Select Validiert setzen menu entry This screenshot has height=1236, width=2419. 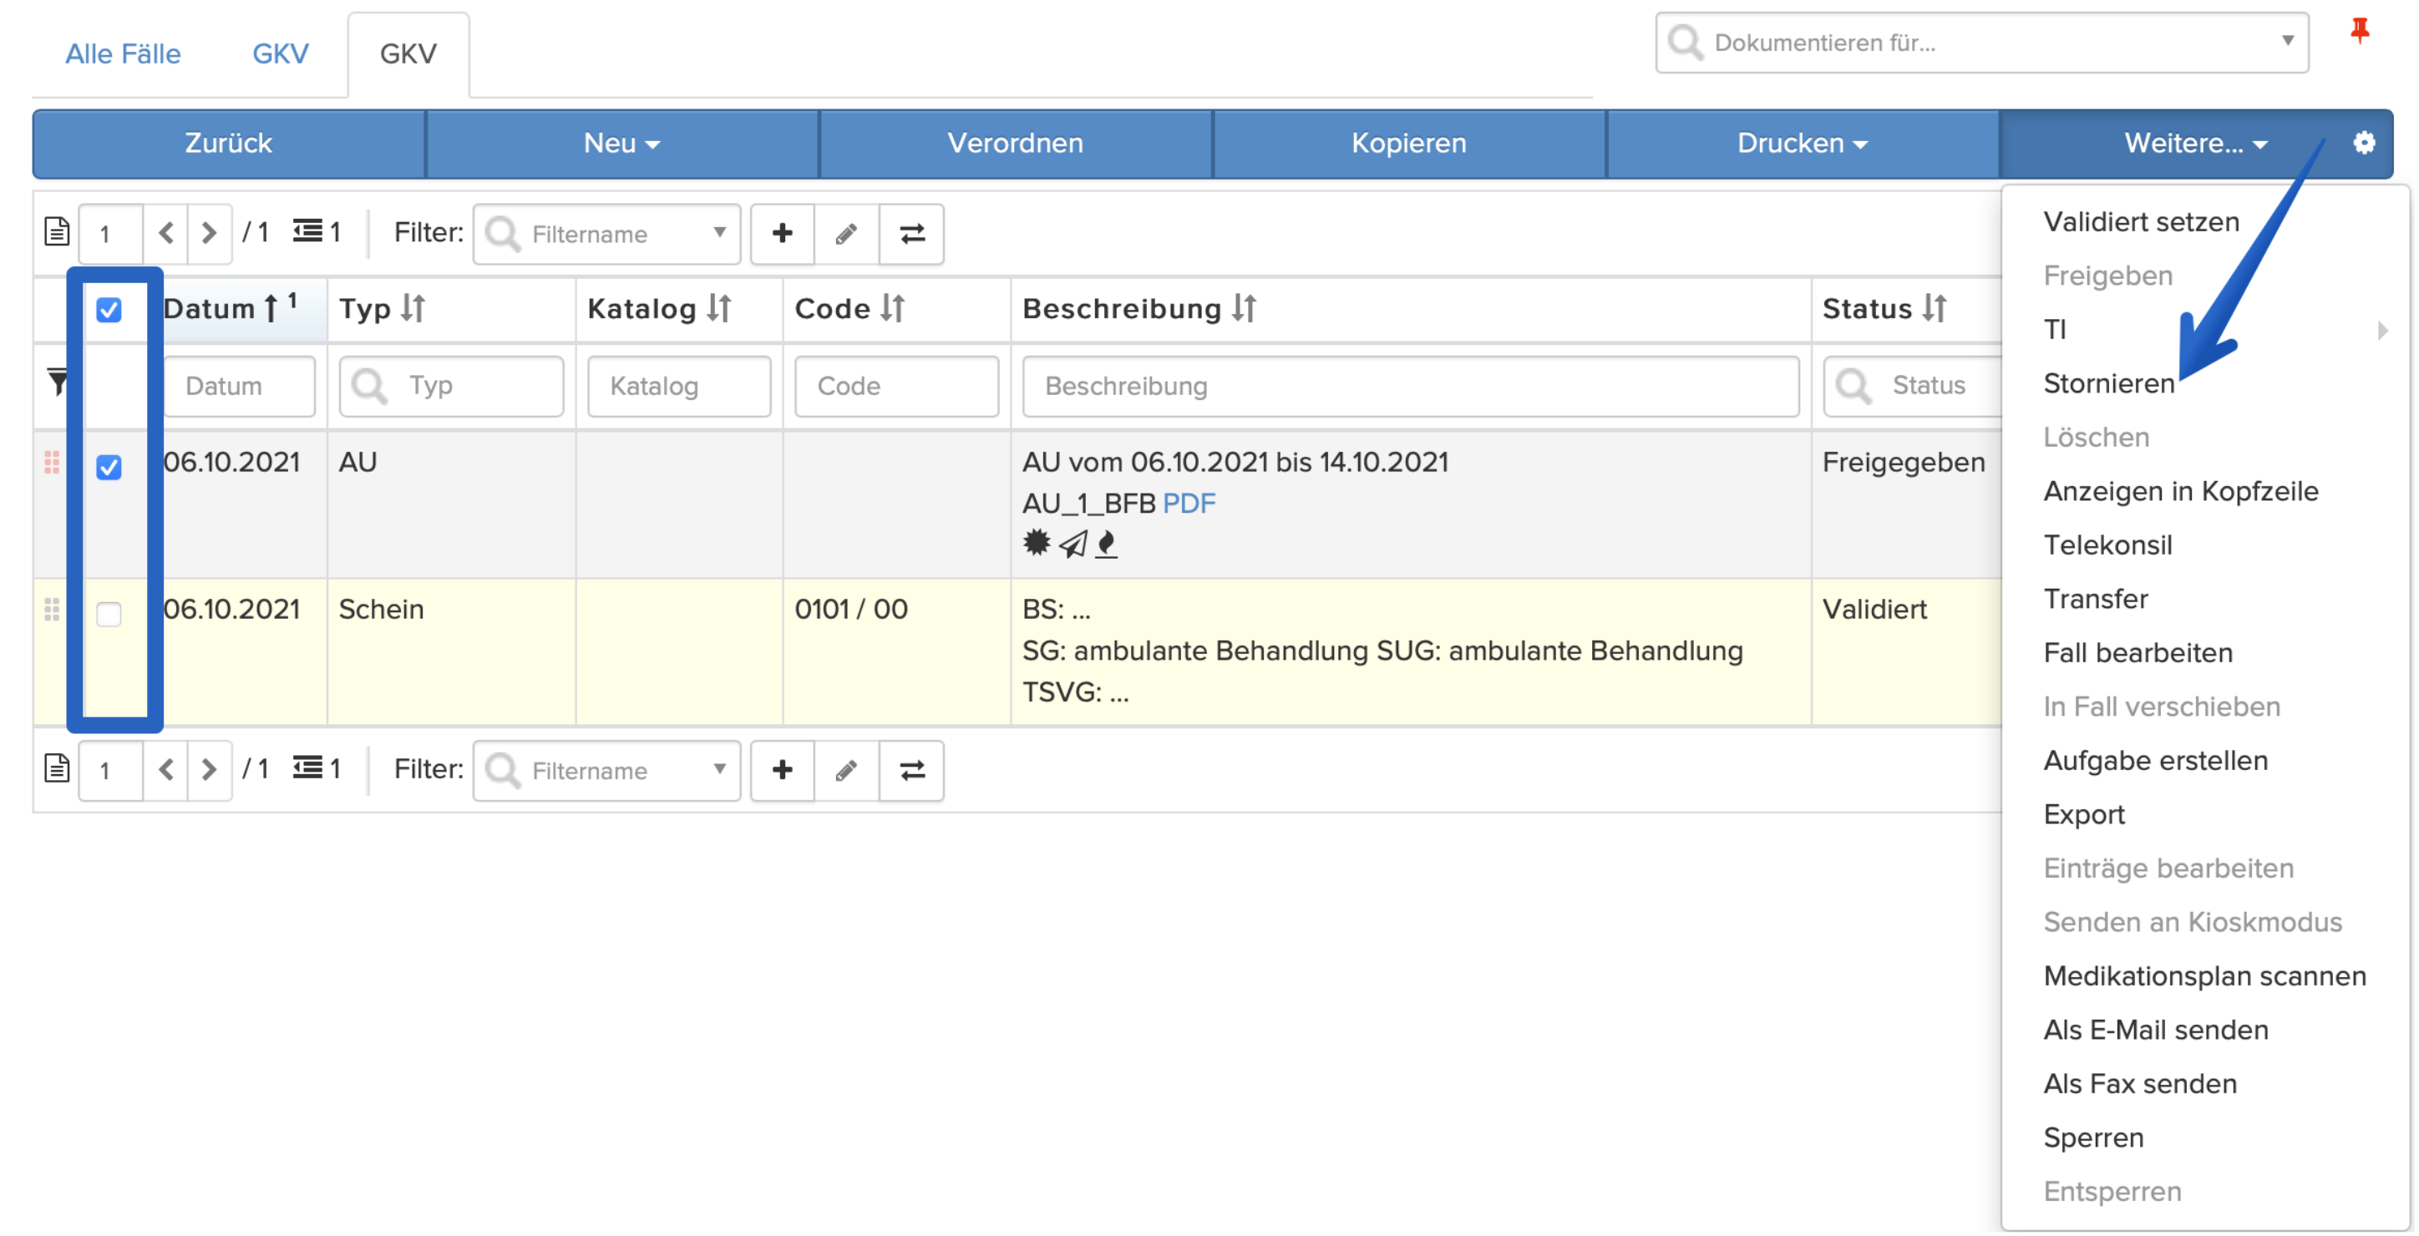click(x=2141, y=223)
